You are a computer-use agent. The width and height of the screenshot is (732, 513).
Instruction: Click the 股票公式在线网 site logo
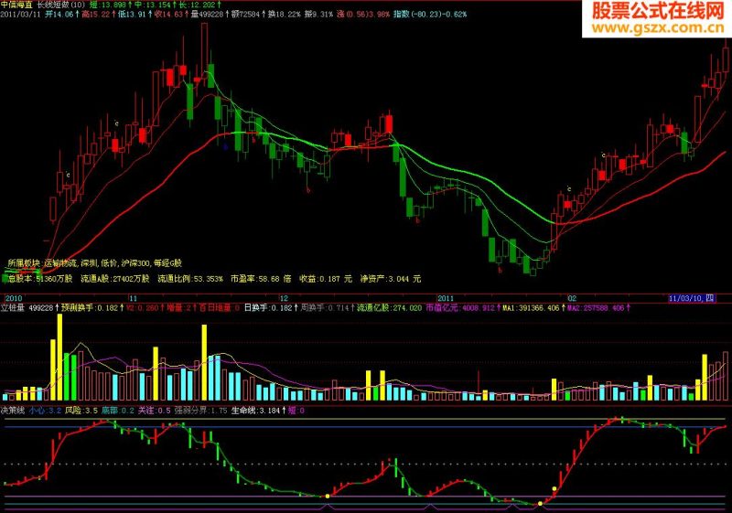(x=658, y=11)
